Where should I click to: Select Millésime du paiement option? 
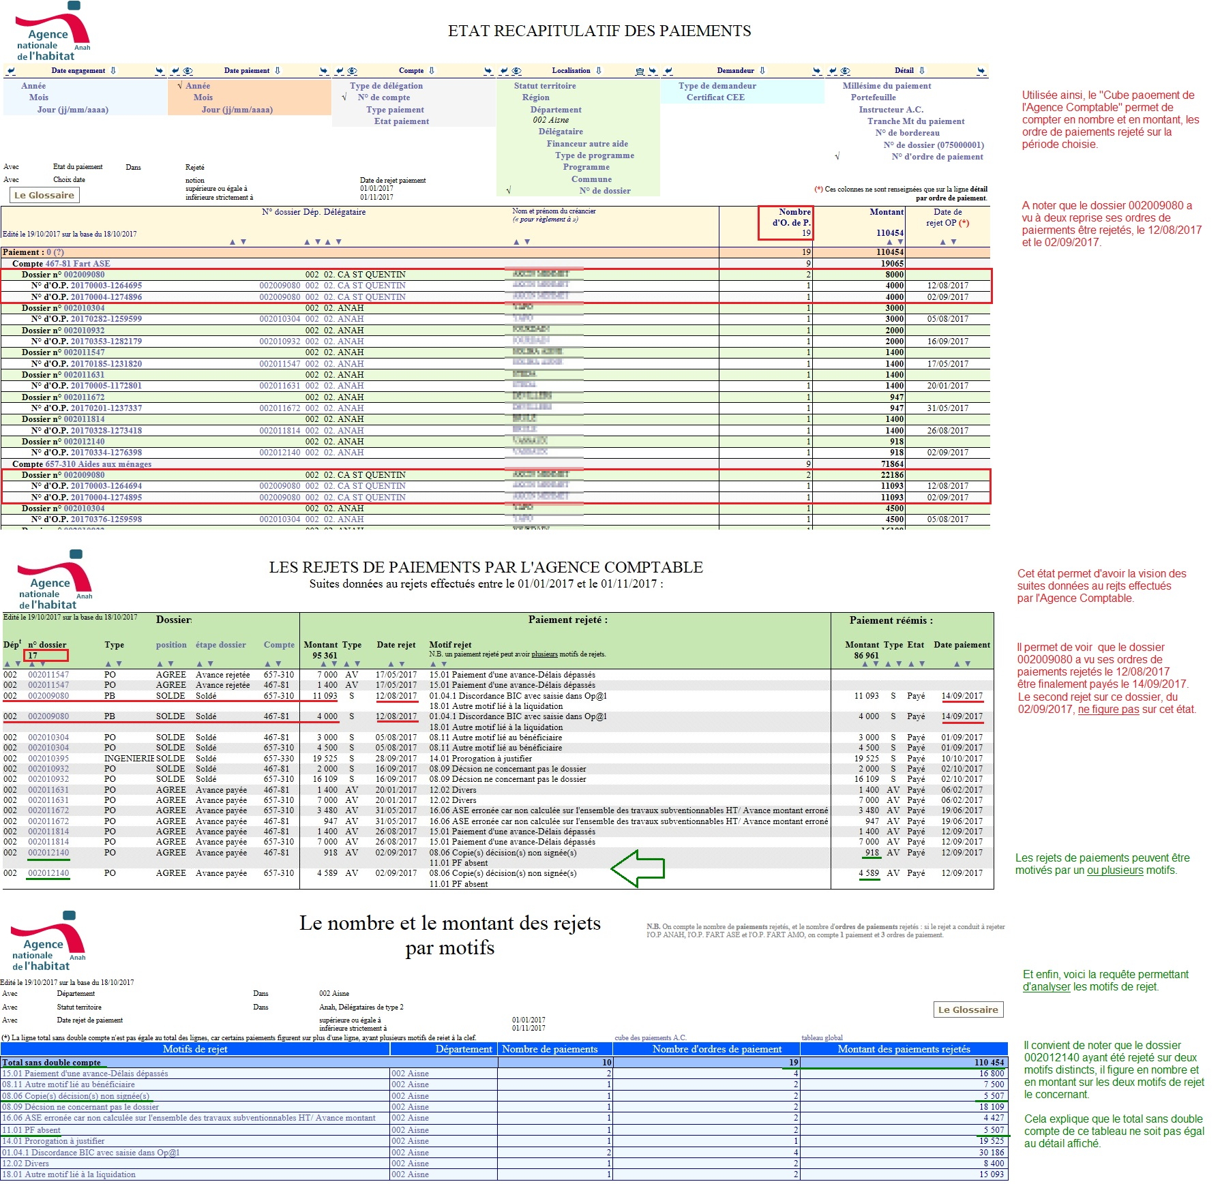pos(887,86)
